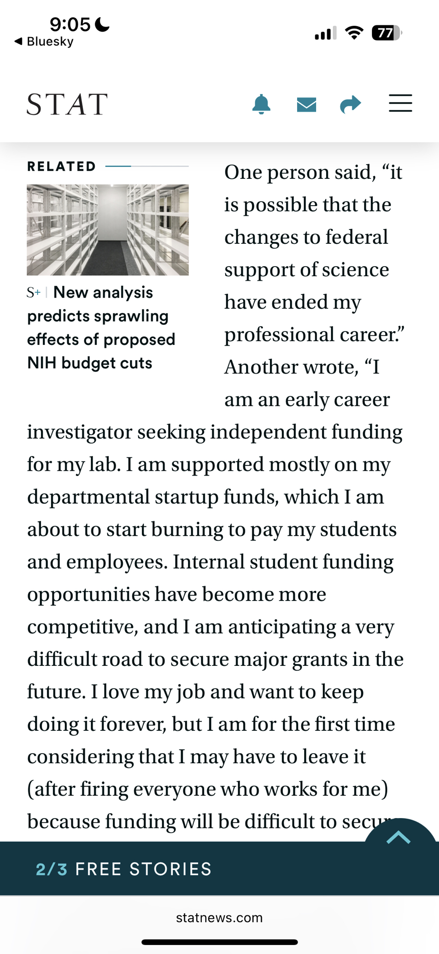Tap the cellular signal bars
Screen dimensions: 439x954
point(326,33)
